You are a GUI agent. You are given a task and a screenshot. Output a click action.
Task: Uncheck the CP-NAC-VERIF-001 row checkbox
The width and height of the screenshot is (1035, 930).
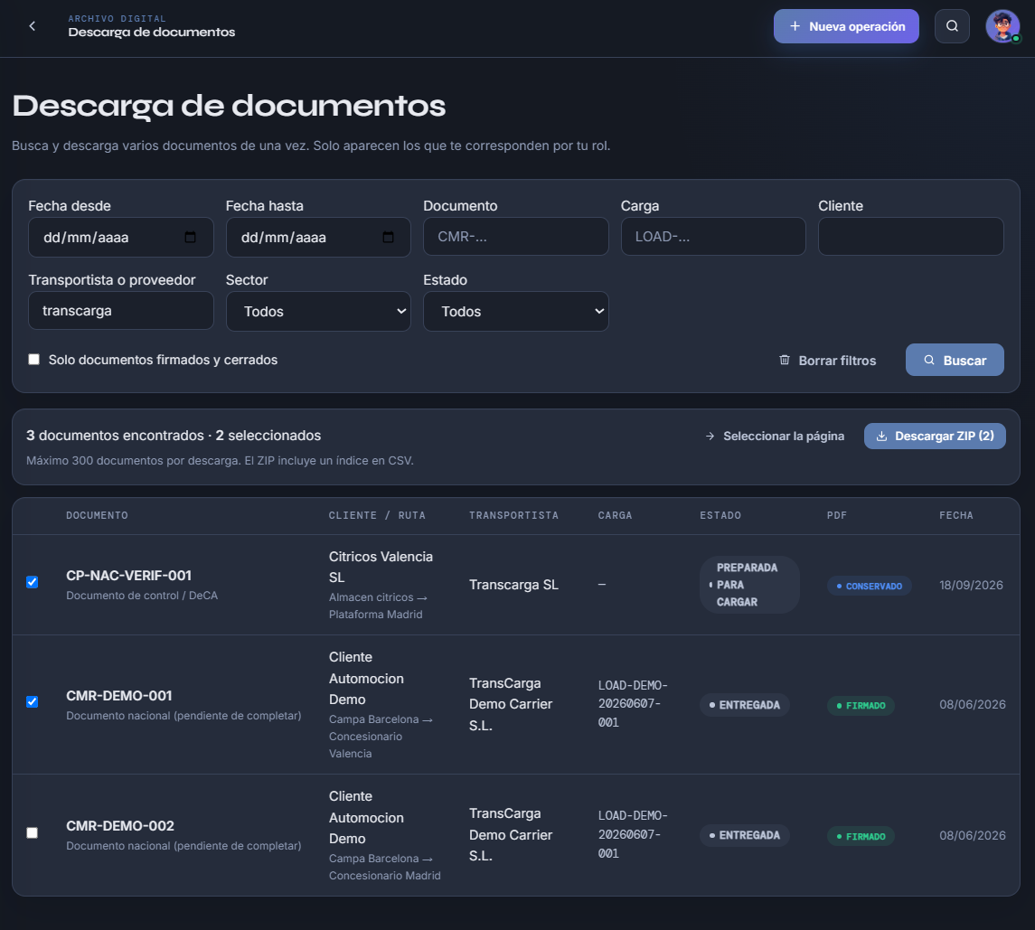pos(32,582)
